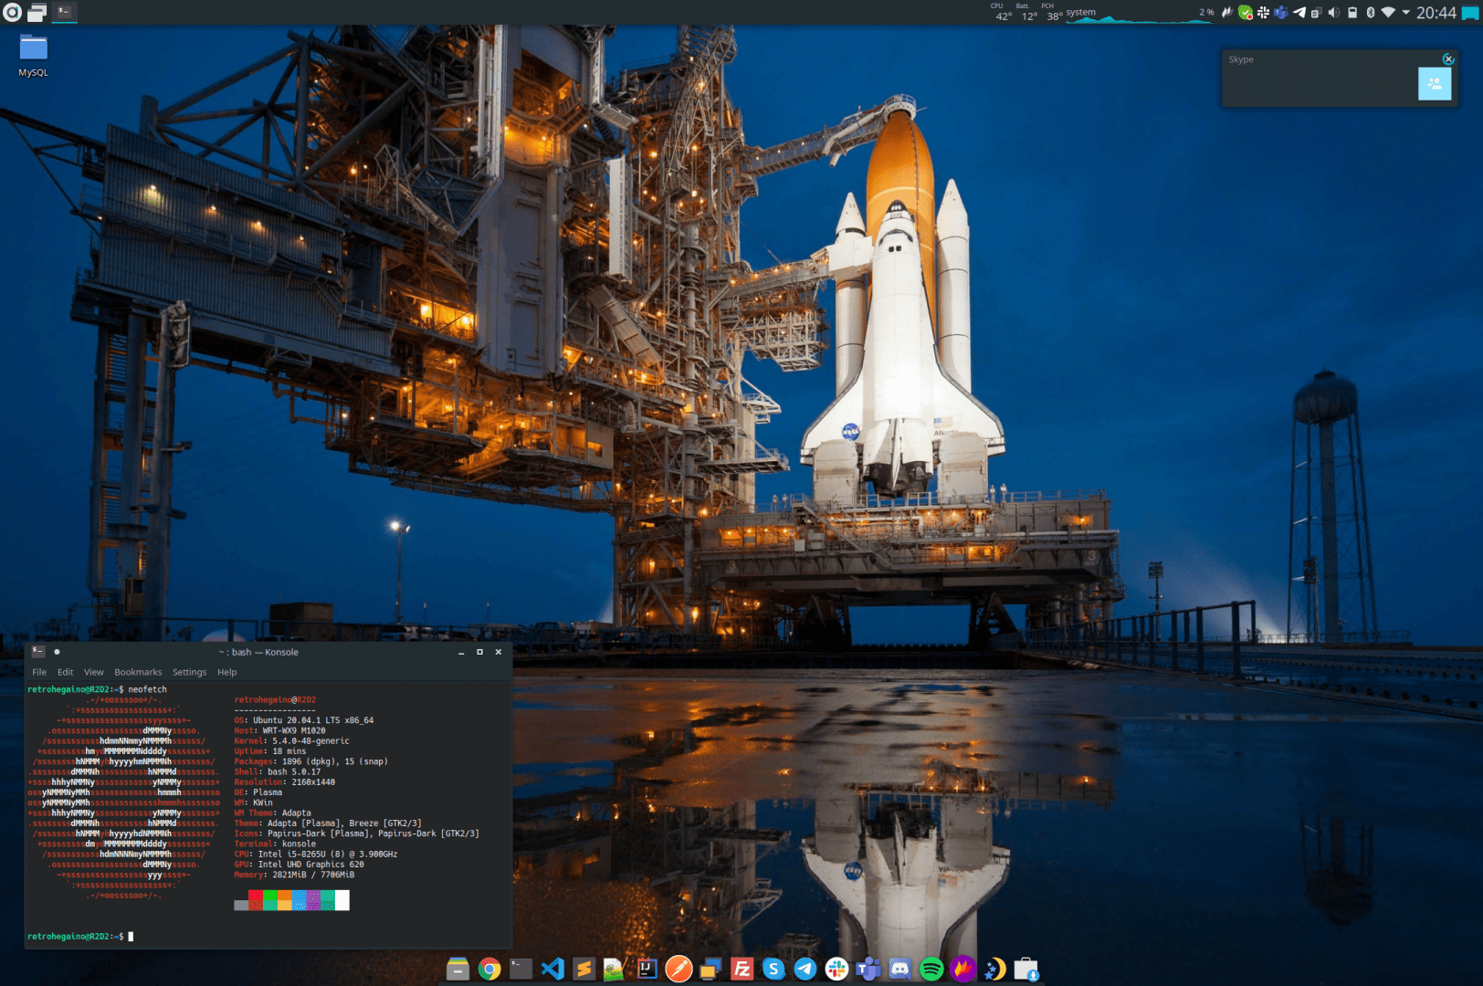Open FileZilla from the dock

click(x=742, y=970)
